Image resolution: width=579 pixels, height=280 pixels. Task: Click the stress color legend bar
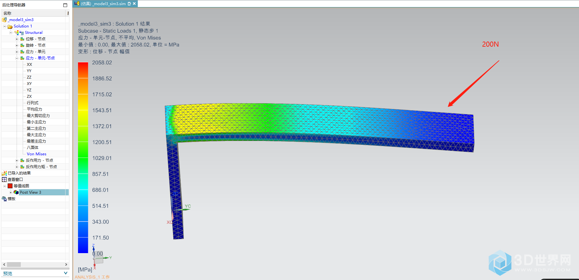coord(83,158)
